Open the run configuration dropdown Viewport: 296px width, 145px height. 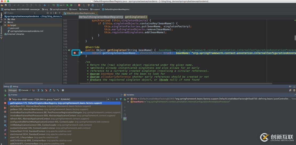point(61,5)
